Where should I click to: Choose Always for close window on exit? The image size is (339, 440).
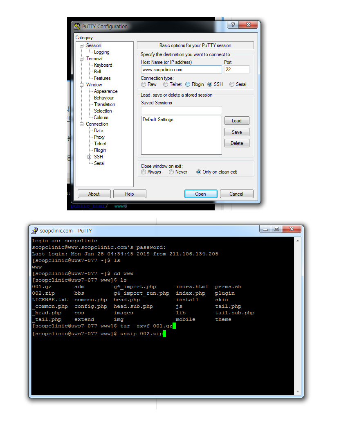tap(144, 172)
